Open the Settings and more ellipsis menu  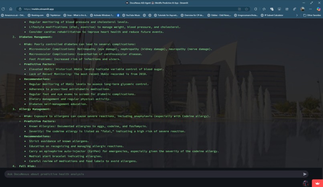[311, 9]
